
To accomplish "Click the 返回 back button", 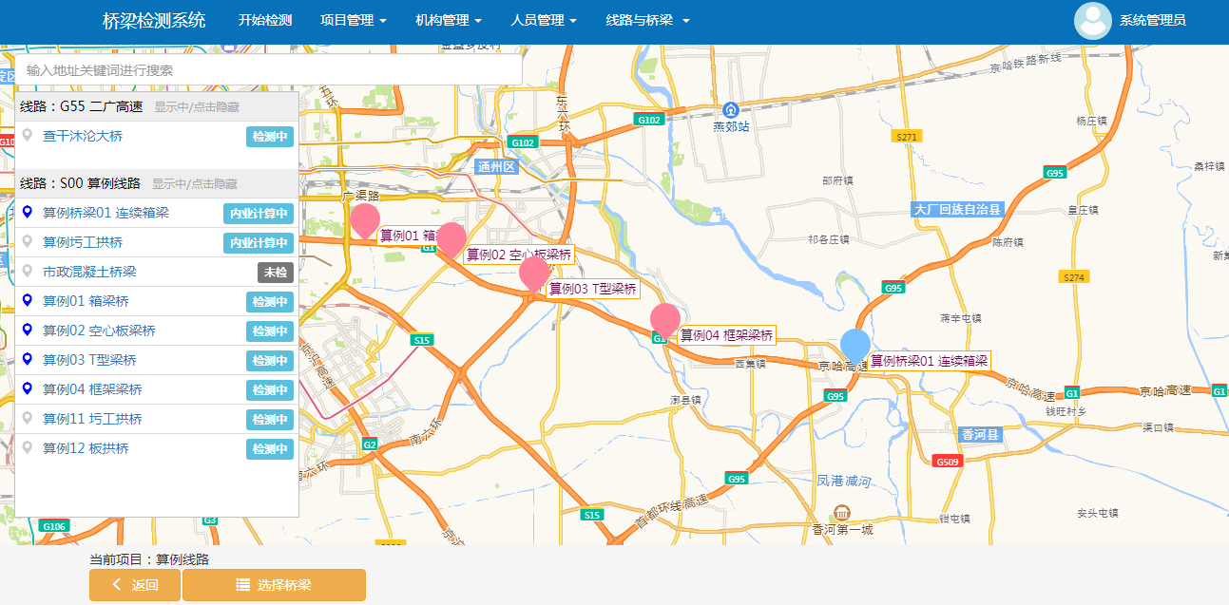I will tap(134, 585).
